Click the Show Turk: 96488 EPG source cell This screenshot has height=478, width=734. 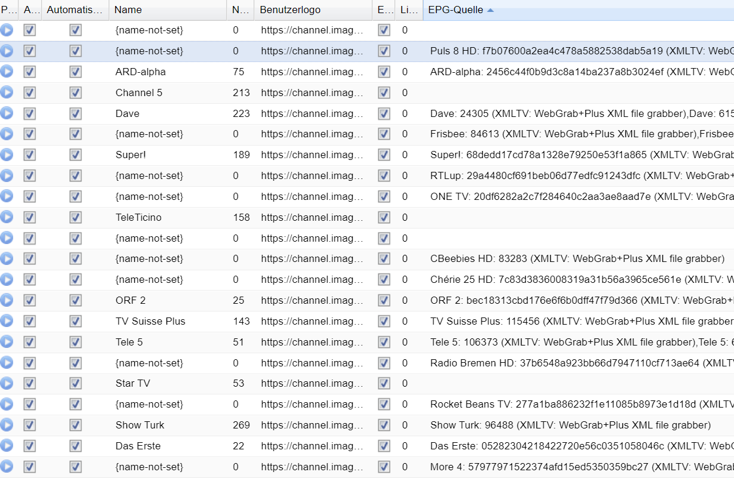[578, 425]
